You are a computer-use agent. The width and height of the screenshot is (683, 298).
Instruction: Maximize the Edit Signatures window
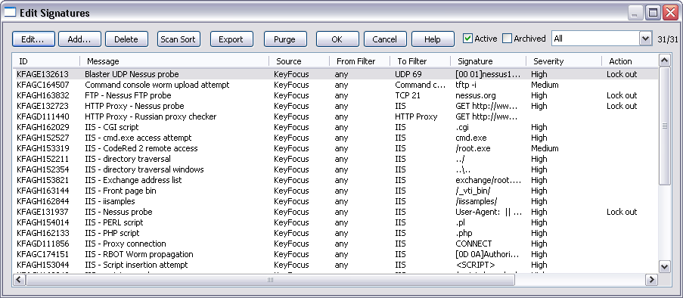click(653, 13)
